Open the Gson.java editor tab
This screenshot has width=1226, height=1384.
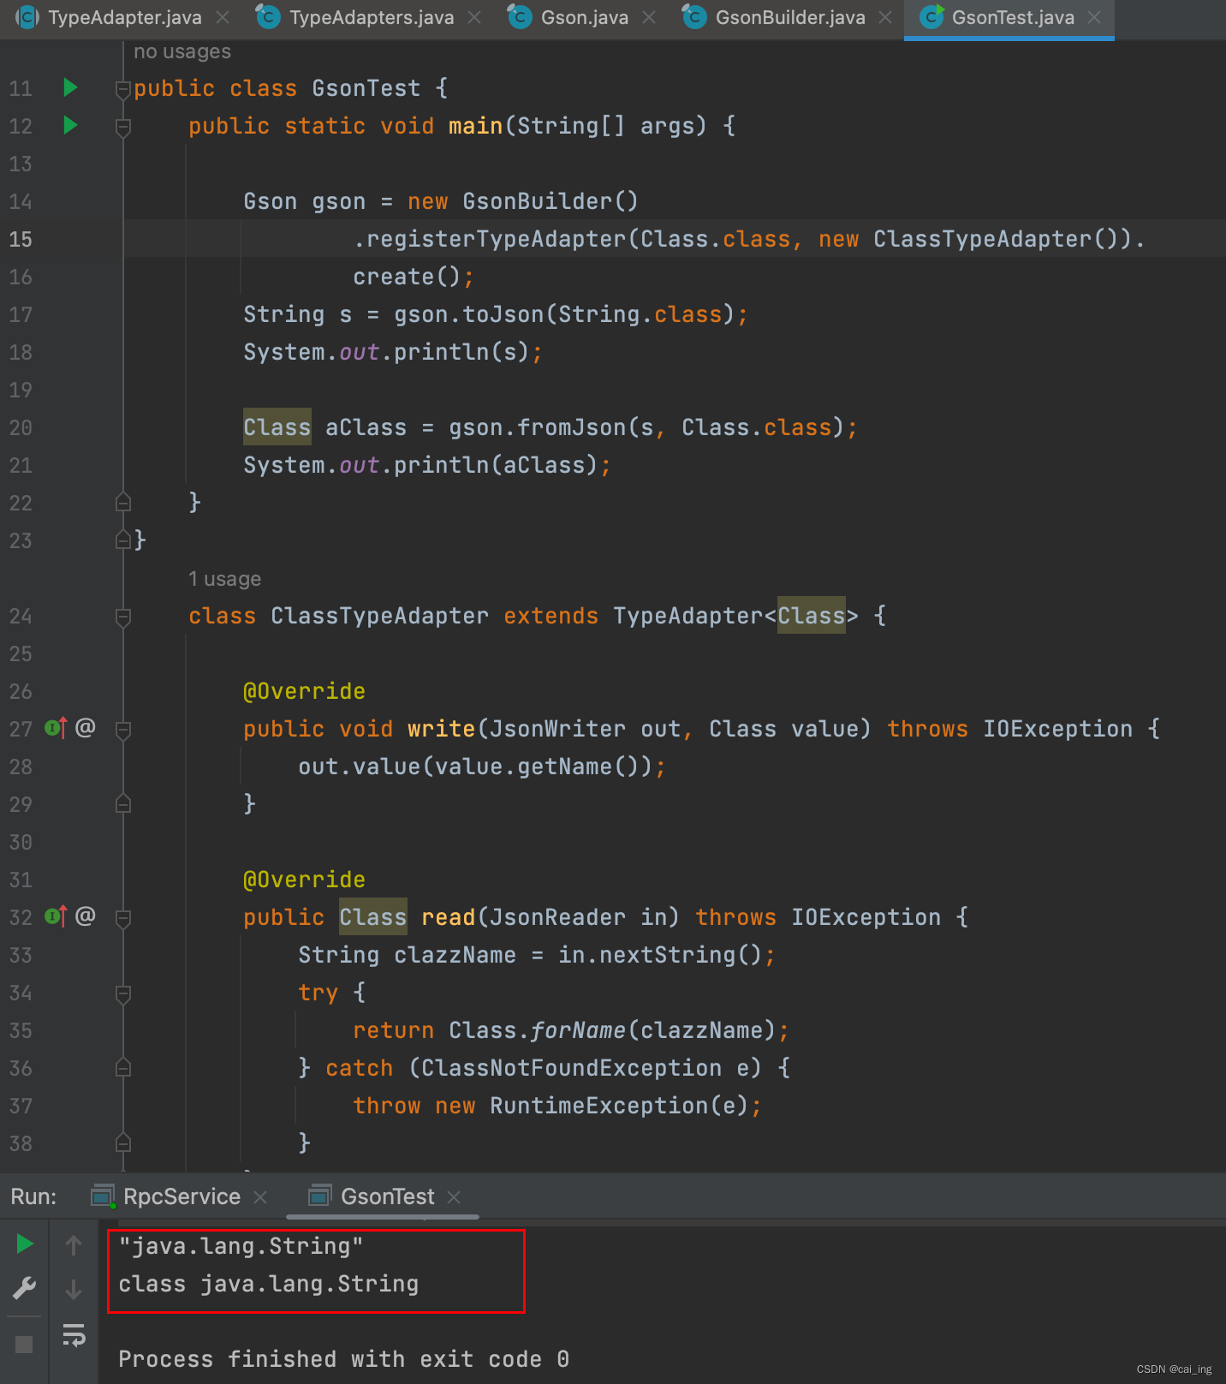(x=584, y=18)
